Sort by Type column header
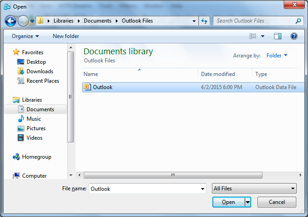The height and width of the screenshot is (217, 308). (x=261, y=74)
